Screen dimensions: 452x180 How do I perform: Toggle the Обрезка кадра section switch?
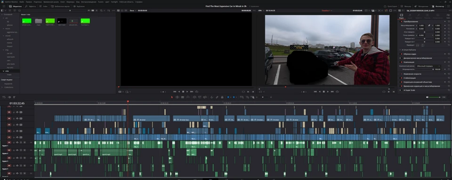(x=401, y=54)
